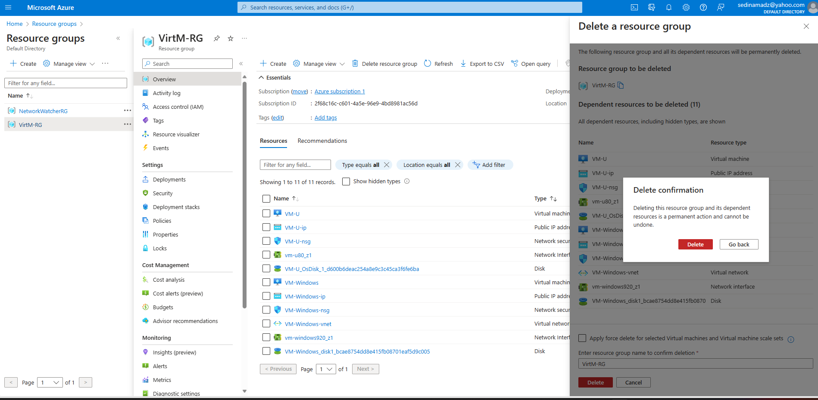Image resolution: width=818 pixels, height=400 pixels.
Task: Select the VM-U resource checkbox
Action: click(x=266, y=213)
